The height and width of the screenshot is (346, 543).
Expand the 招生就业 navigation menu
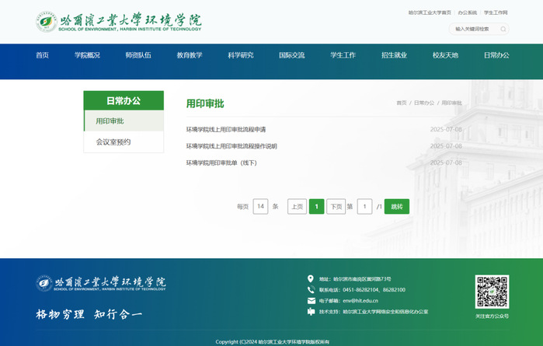click(394, 55)
